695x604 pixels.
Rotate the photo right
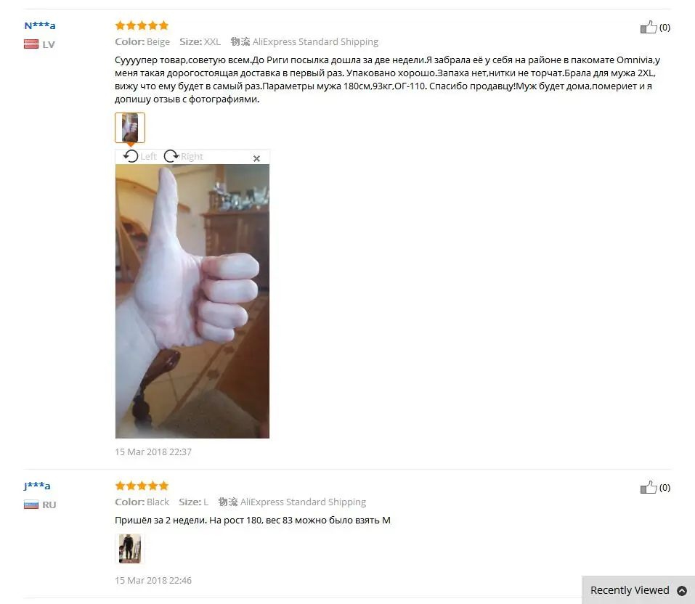tap(171, 156)
